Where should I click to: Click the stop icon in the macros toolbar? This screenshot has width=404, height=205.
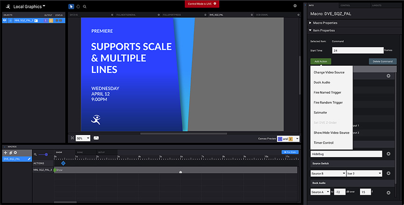click(x=15, y=153)
